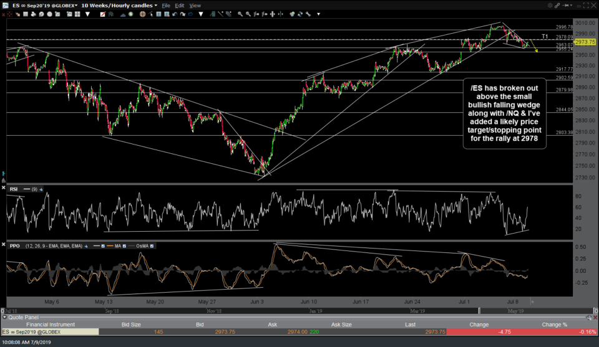
Task: Click Financial Instrument column header
Action: click(51, 325)
